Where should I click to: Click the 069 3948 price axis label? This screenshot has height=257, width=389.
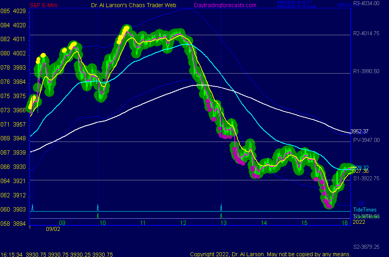click(13, 138)
